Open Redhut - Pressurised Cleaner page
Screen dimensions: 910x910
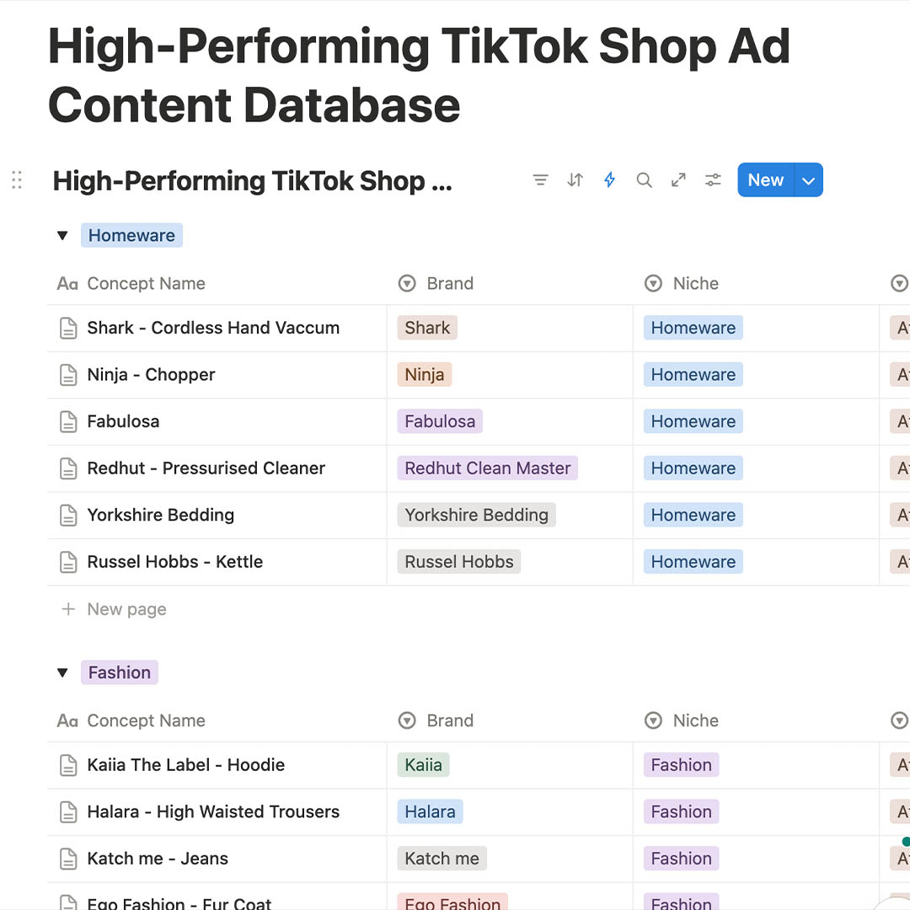206,468
